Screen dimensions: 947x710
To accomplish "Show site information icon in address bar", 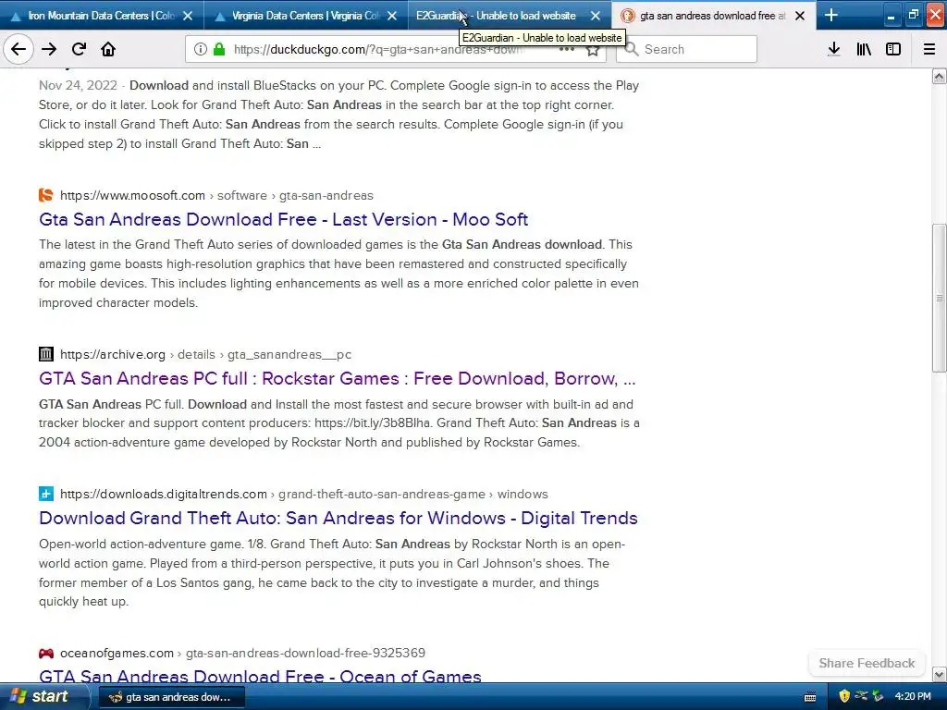I will 200,49.
